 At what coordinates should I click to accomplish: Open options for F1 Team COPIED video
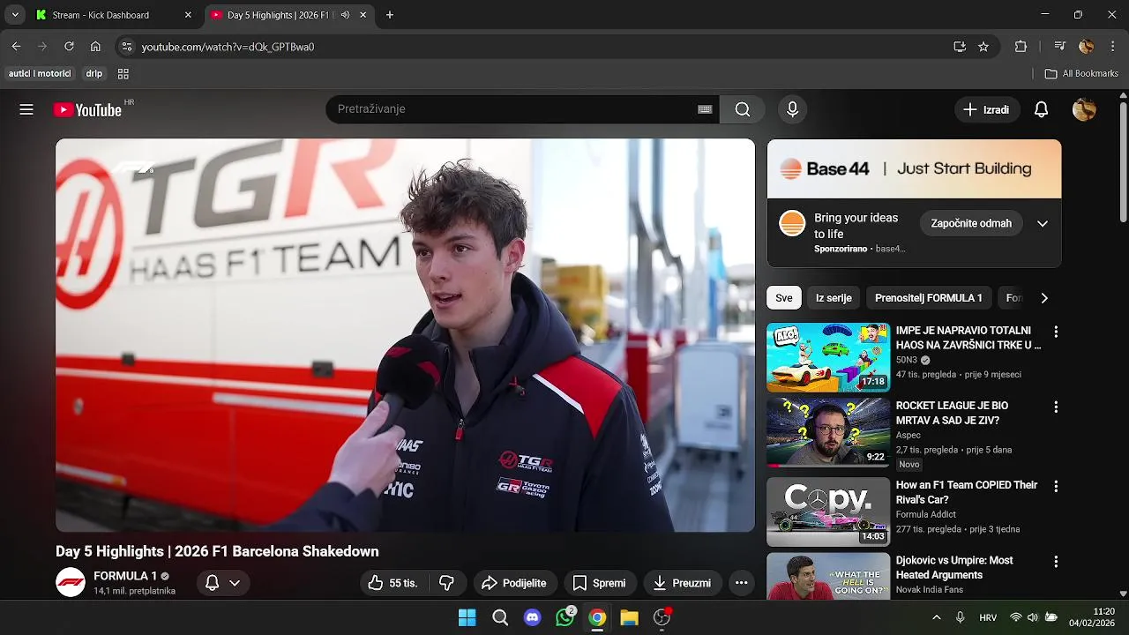click(1055, 486)
